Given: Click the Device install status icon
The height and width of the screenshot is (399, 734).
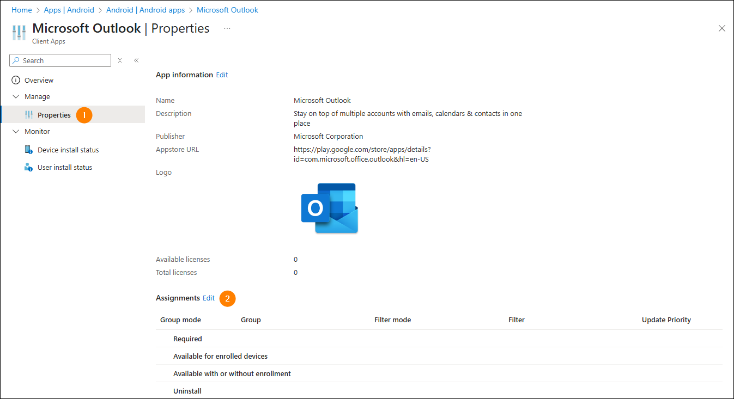Looking at the screenshot, I should pyautogui.click(x=29, y=150).
